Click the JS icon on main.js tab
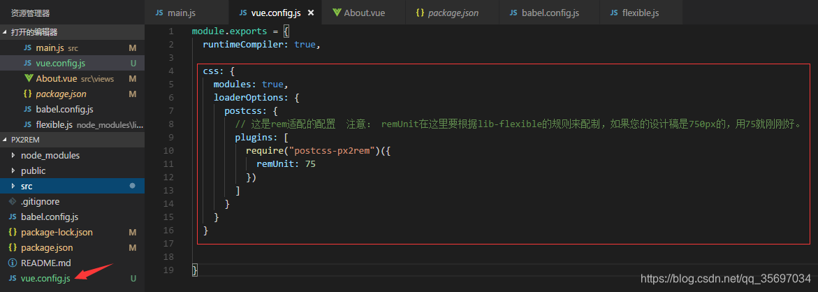The image size is (818, 292). pos(159,13)
